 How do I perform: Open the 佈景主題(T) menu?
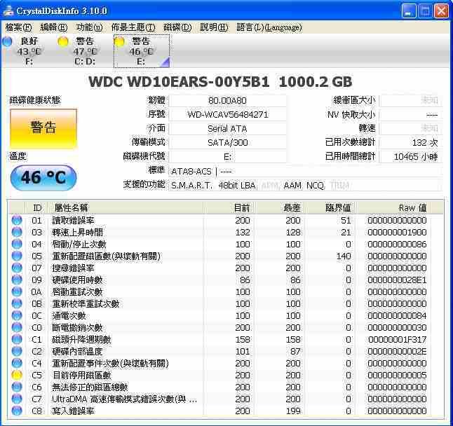coord(133,27)
